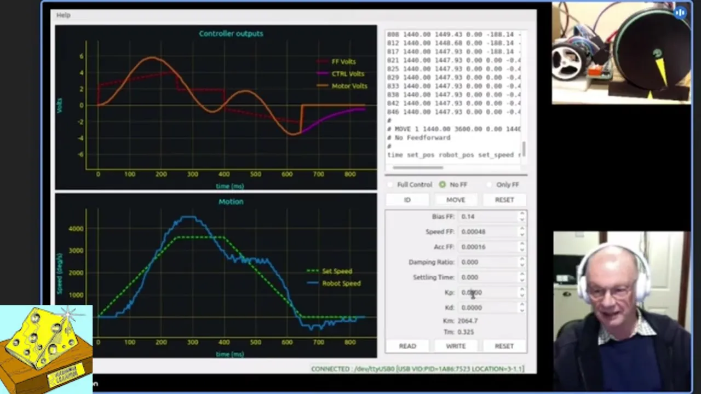Click the WRITE button
Image resolution: width=701 pixels, height=394 pixels.
pyautogui.click(x=456, y=346)
